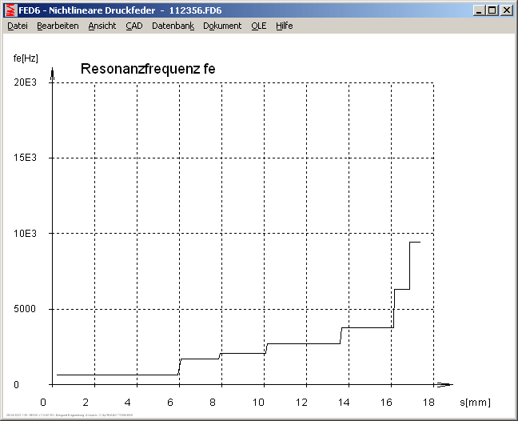Open the CAD menu
Viewport: 518px width, 421px height.
133,26
